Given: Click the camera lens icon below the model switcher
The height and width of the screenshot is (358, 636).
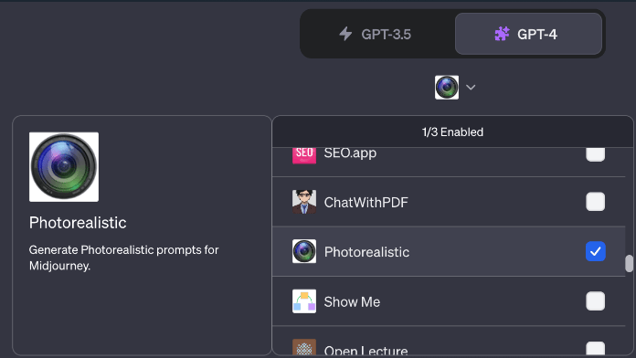Looking at the screenshot, I should pyautogui.click(x=447, y=87).
